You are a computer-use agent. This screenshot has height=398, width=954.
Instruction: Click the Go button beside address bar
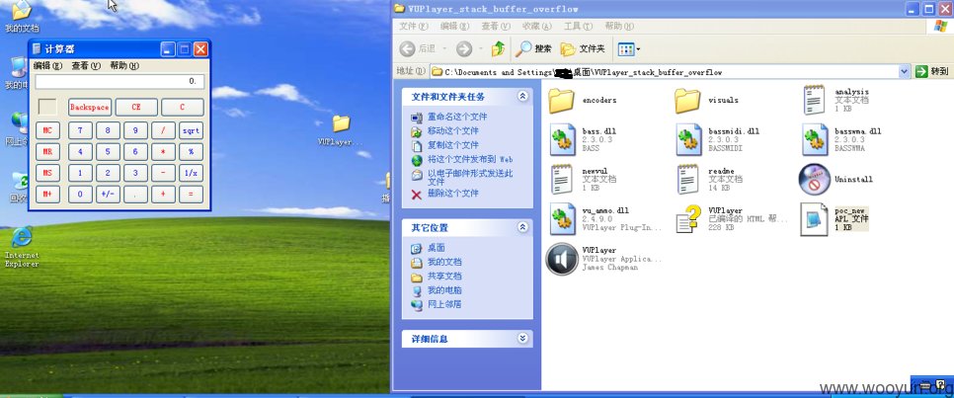(931, 72)
